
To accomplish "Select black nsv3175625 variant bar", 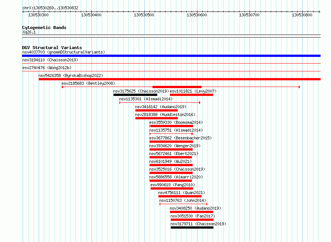I will (x=135, y=95).
